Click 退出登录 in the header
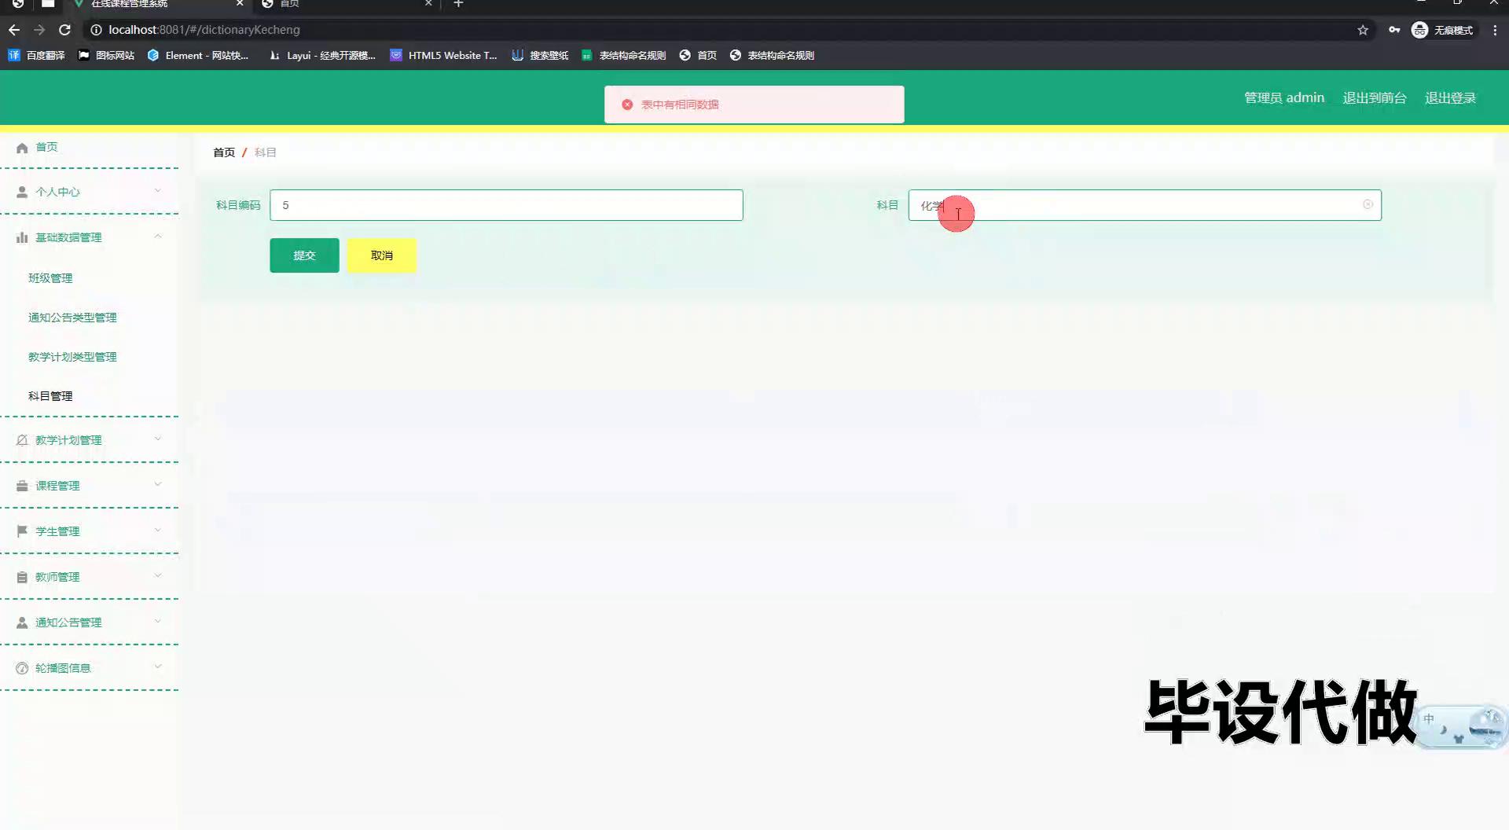The image size is (1509, 830). click(1450, 98)
